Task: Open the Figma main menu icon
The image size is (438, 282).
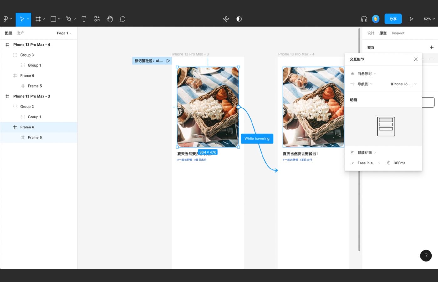Action: (x=6, y=19)
